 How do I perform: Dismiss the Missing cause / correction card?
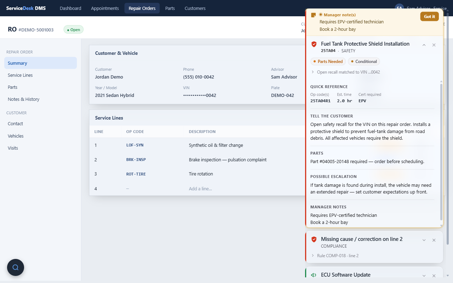(x=434, y=240)
